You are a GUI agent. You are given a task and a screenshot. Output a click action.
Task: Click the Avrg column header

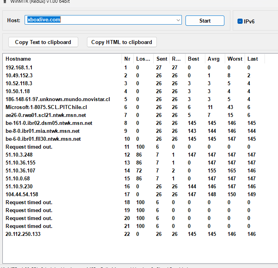pos(214,59)
